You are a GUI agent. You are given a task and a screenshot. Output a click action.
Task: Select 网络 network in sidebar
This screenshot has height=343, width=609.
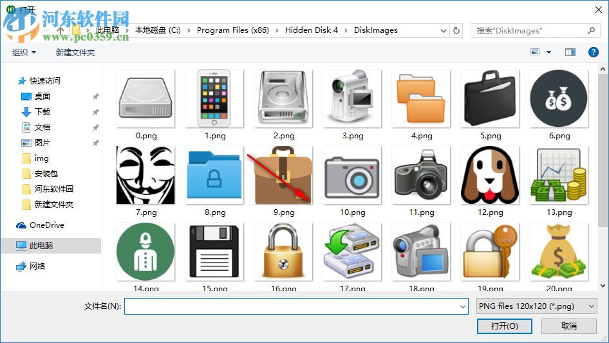pos(37,266)
